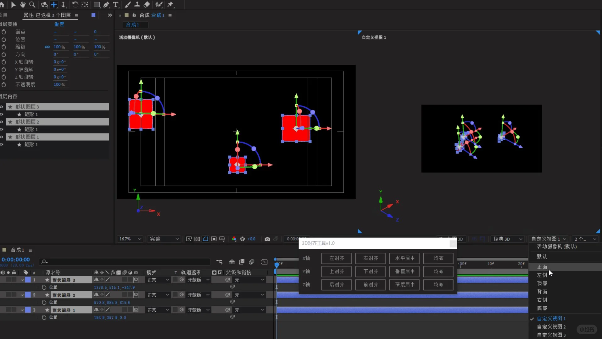Select the Zoom magnifier tool

[x=32, y=4]
